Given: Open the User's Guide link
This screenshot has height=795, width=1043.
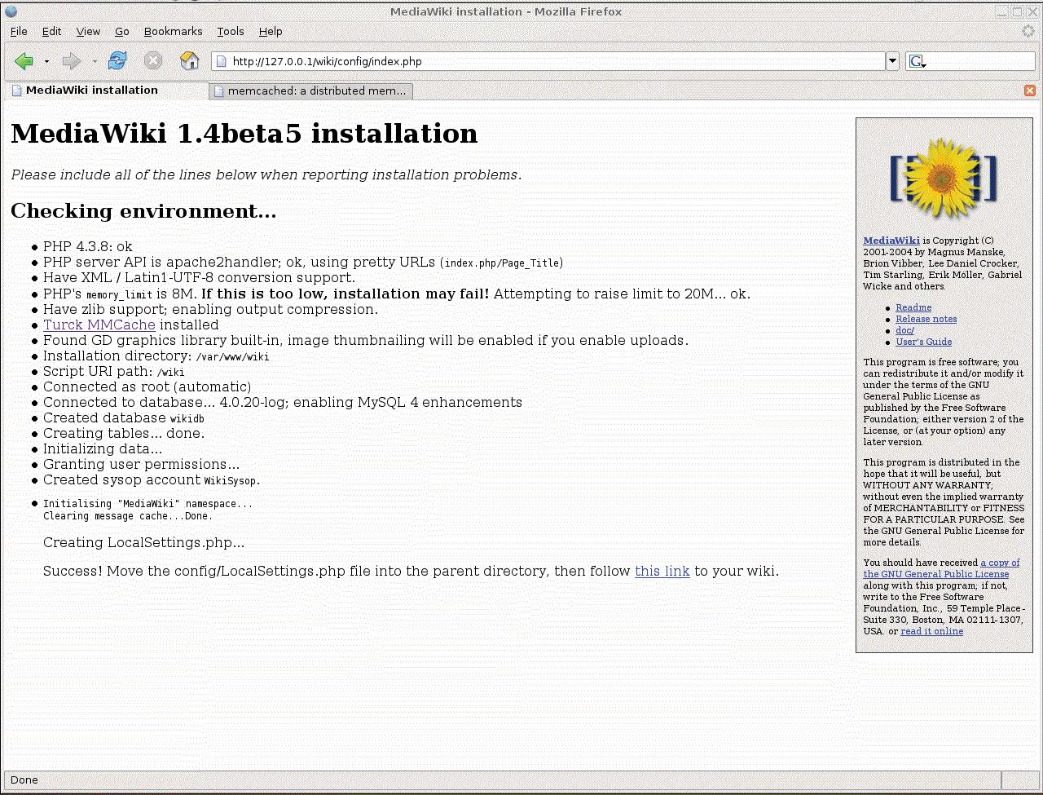Looking at the screenshot, I should 924,342.
